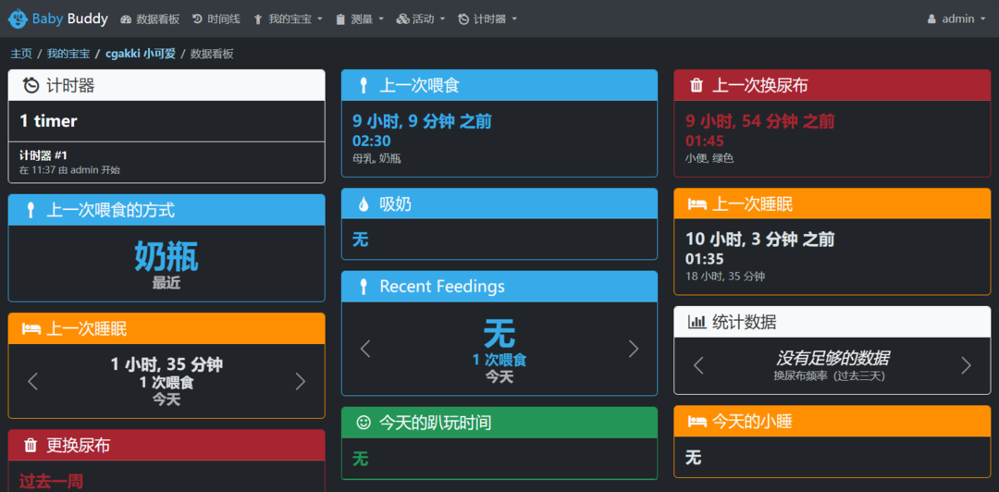
Task: Show next slide in Recent Feedings carousel
Action: point(634,349)
